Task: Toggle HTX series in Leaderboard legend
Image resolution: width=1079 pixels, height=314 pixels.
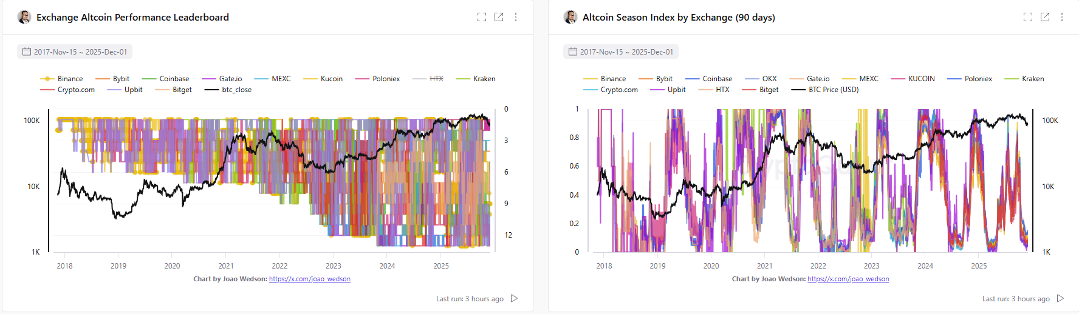Action: (x=436, y=79)
